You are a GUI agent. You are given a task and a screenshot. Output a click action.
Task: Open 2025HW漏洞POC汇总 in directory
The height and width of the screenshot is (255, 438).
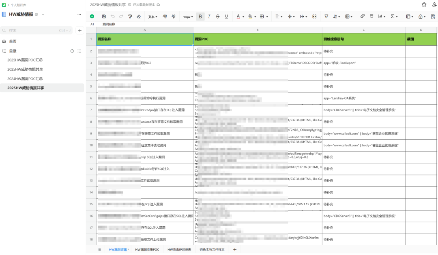click(x=25, y=60)
